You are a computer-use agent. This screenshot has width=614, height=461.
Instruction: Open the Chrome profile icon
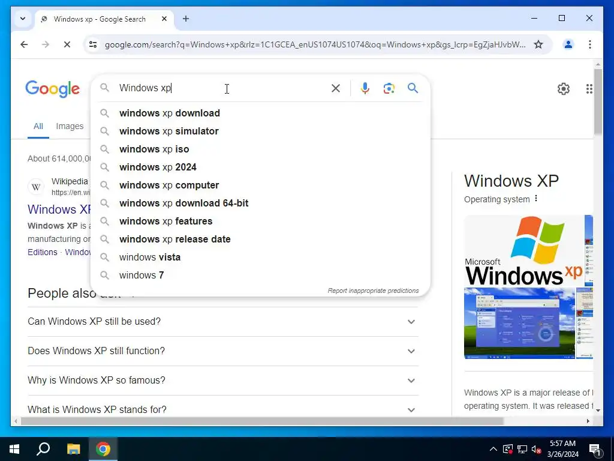pyautogui.click(x=568, y=44)
